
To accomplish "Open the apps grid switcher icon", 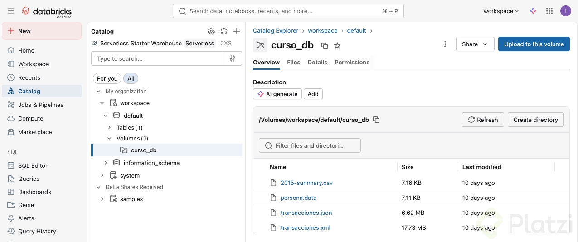I will click(549, 11).
